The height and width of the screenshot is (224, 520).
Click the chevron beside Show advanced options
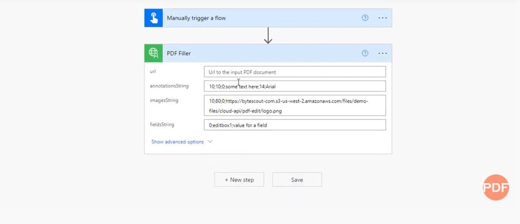210,142
